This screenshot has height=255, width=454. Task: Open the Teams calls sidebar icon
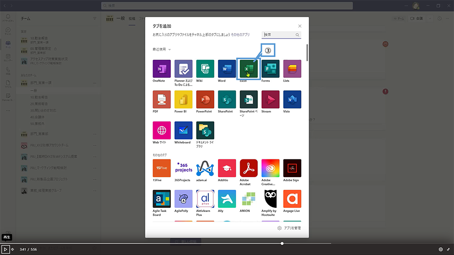[x=8, y=71]
